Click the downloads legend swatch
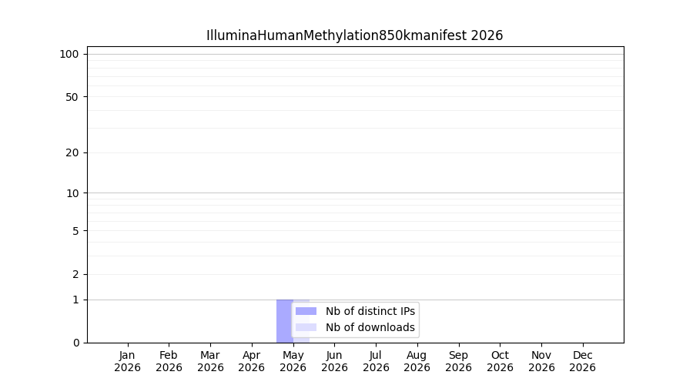The image size is (693, 385). tap(306, 327)
